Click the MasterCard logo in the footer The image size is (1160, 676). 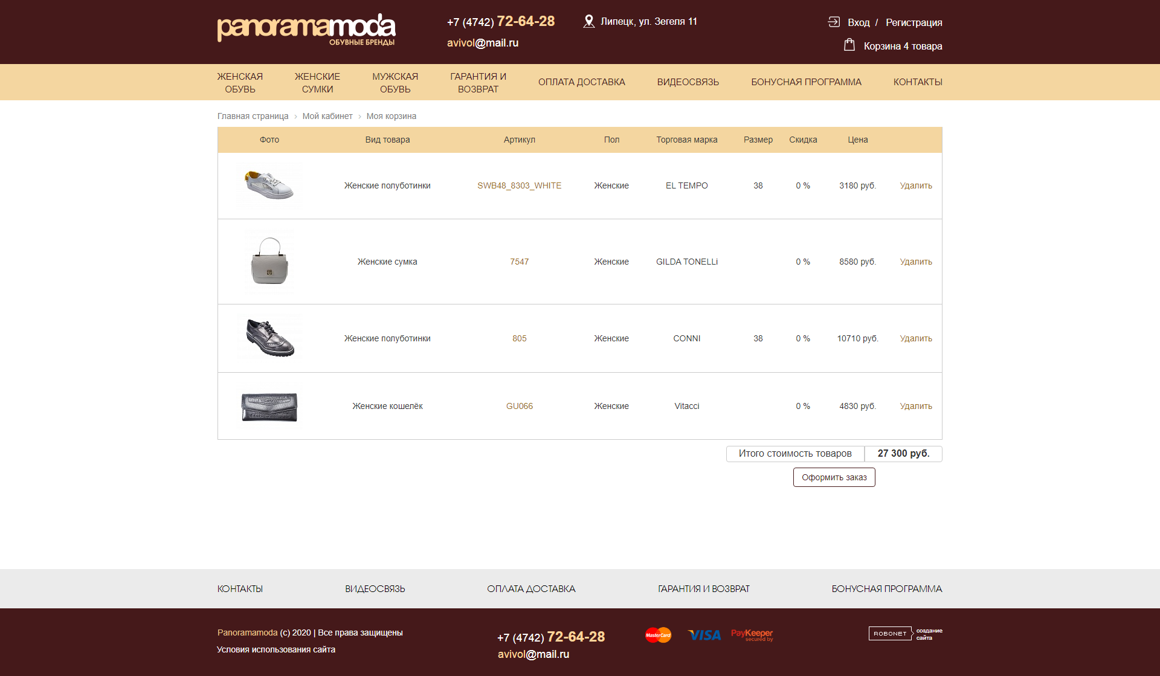[658, 635]
